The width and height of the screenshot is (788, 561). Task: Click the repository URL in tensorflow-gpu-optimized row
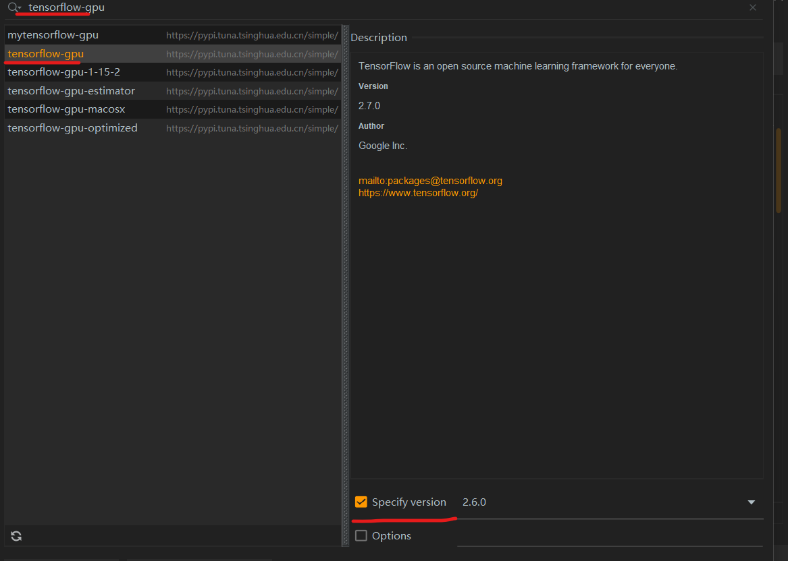tap(253, 129)
